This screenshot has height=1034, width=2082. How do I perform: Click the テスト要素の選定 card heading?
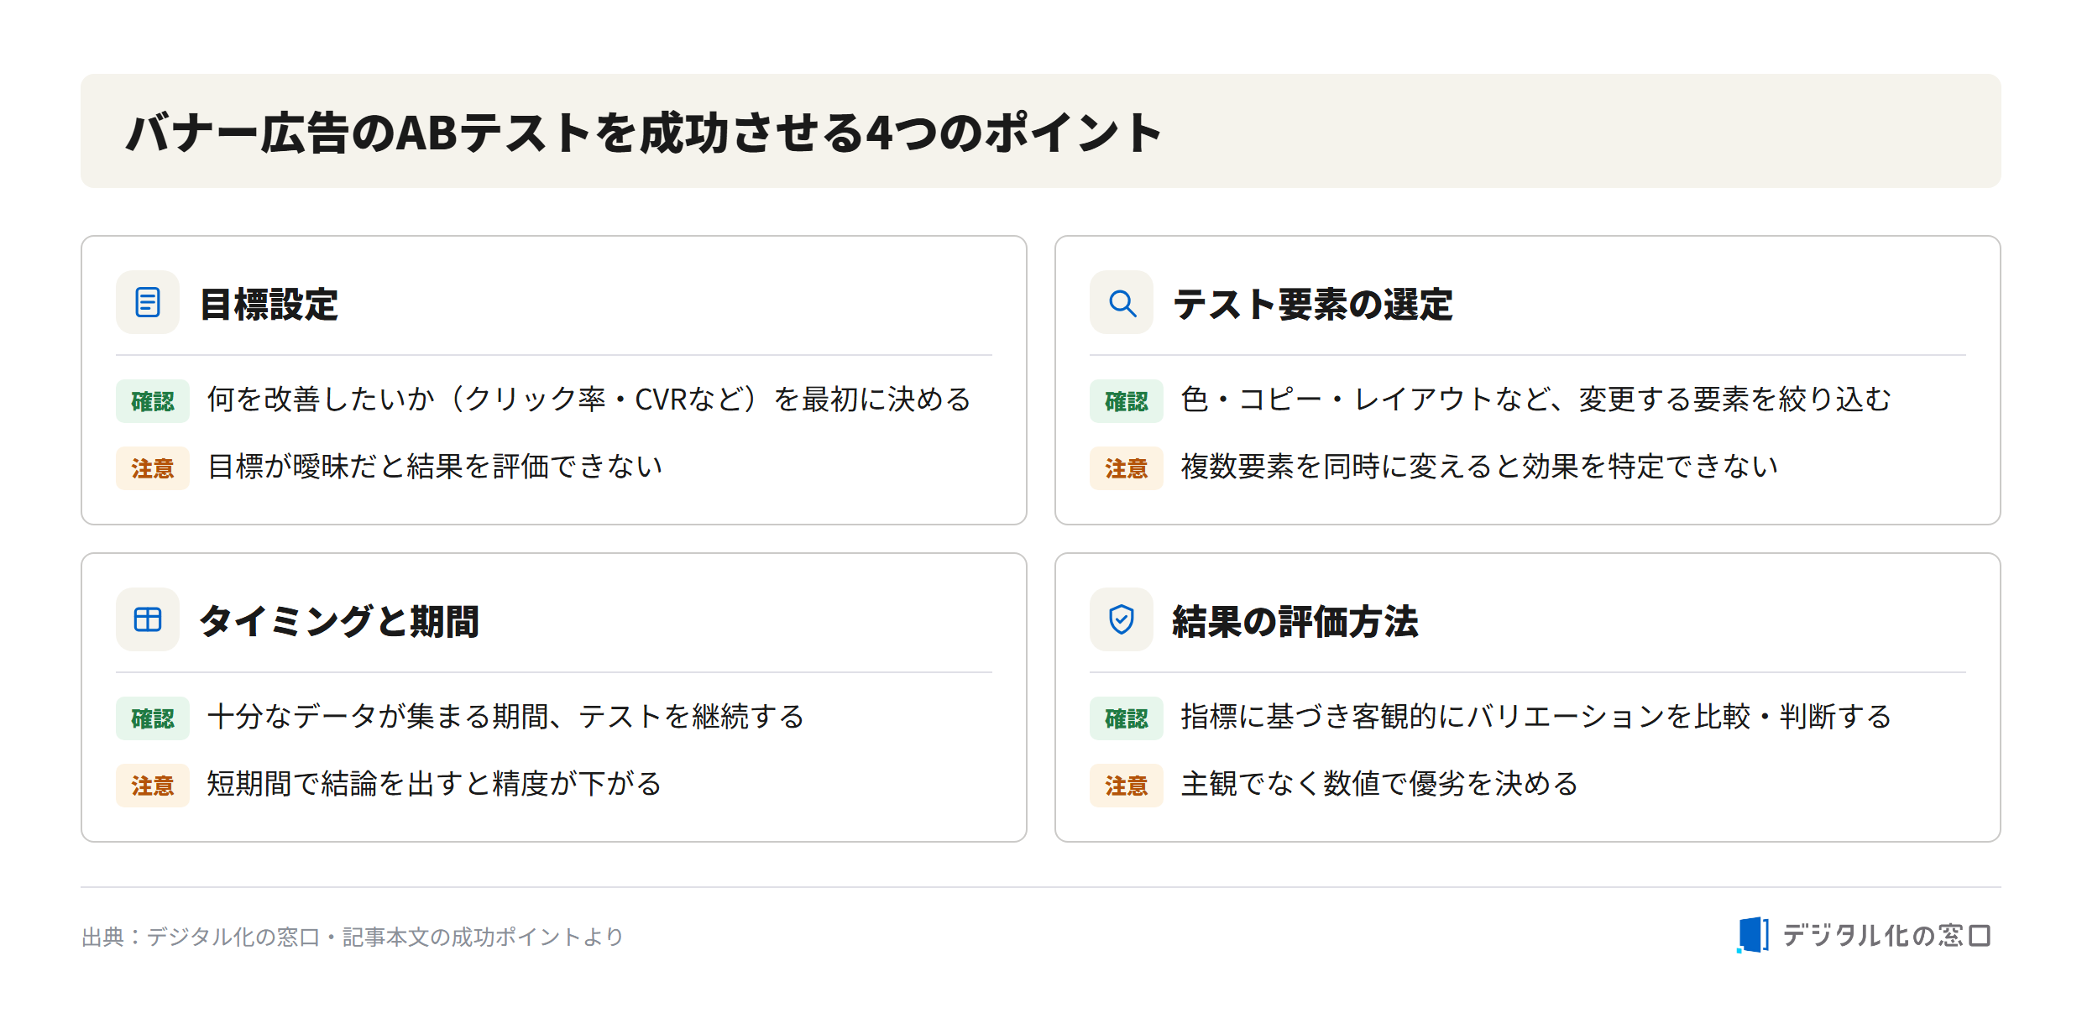pyautogui.click(x=1312, y=304)
